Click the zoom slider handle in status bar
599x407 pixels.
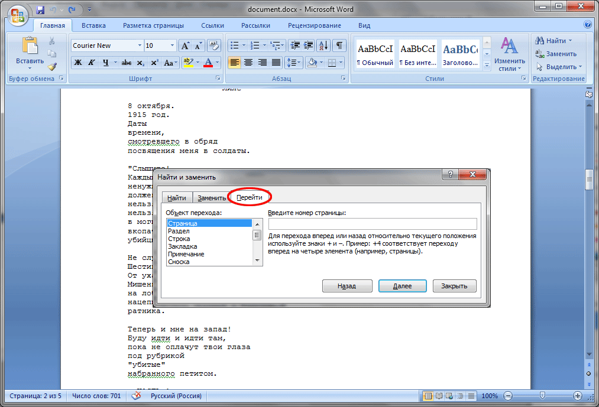[x=542, y=396]
